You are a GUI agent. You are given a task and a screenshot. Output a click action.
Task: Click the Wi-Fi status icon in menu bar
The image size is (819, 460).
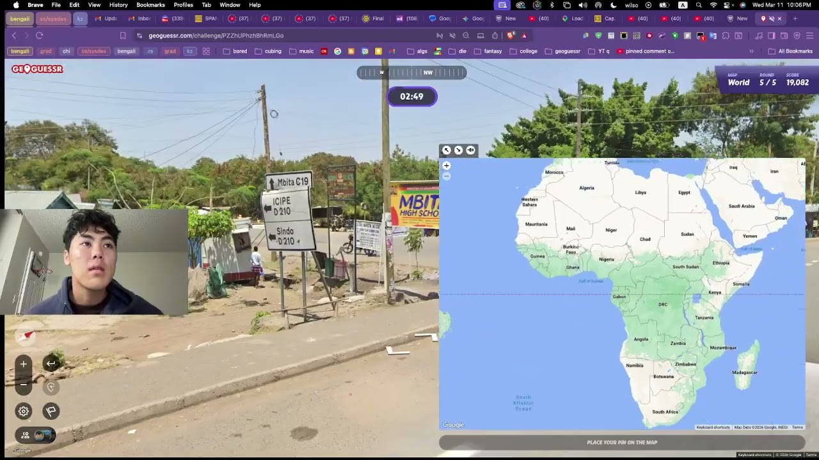tap(713, 5)
